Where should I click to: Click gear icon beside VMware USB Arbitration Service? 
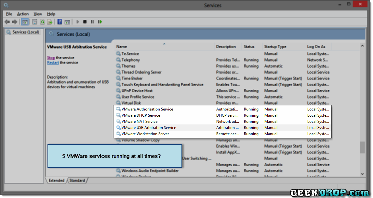(x=118, y=128)
